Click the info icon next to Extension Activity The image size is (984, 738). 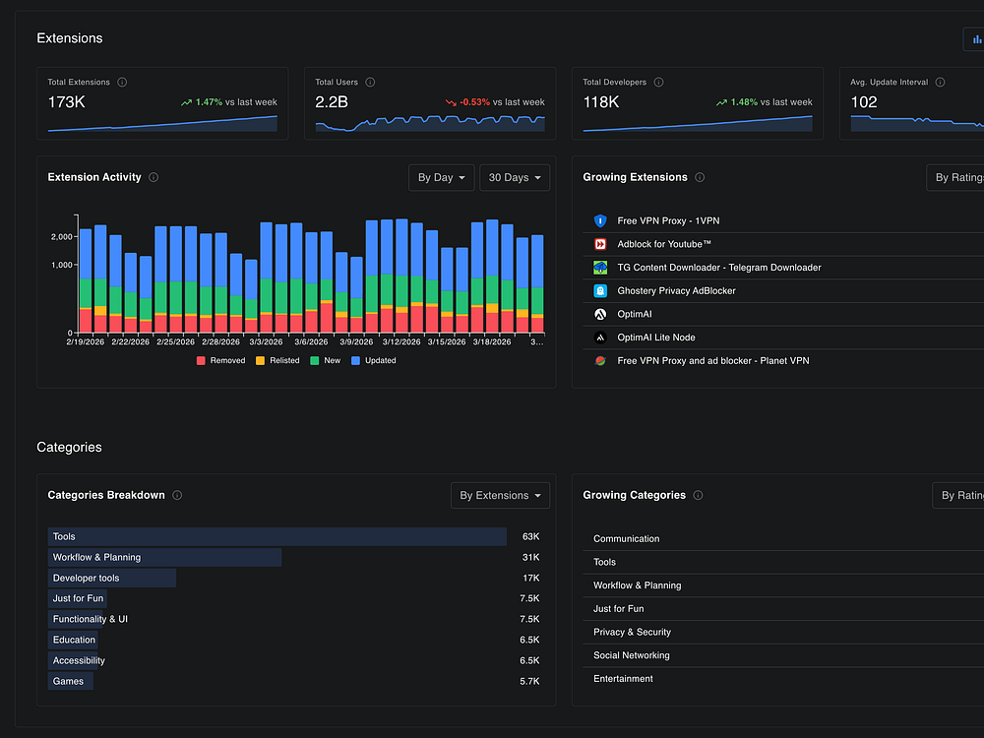[x=154, y=178]
